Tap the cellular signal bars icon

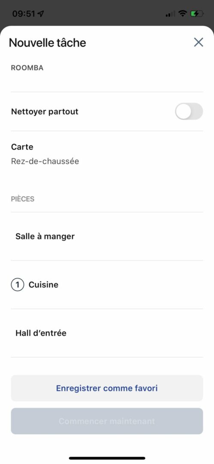coord(170,14)
